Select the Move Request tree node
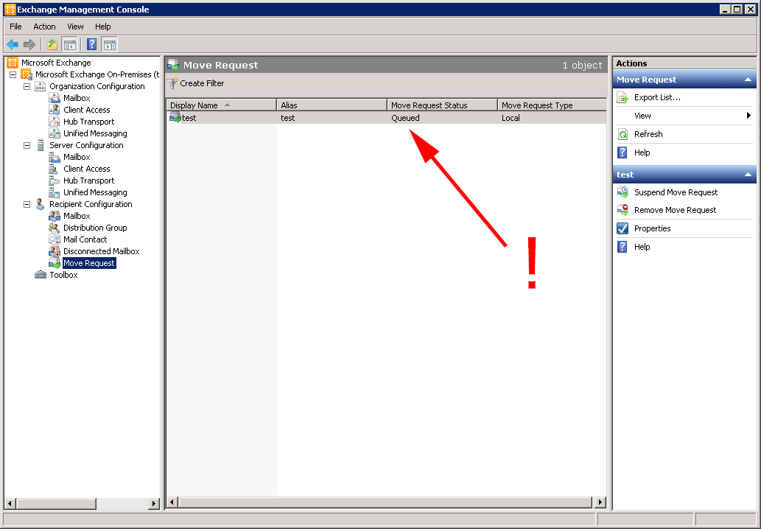This screenshot has height=529, width=761. [89, 263]
